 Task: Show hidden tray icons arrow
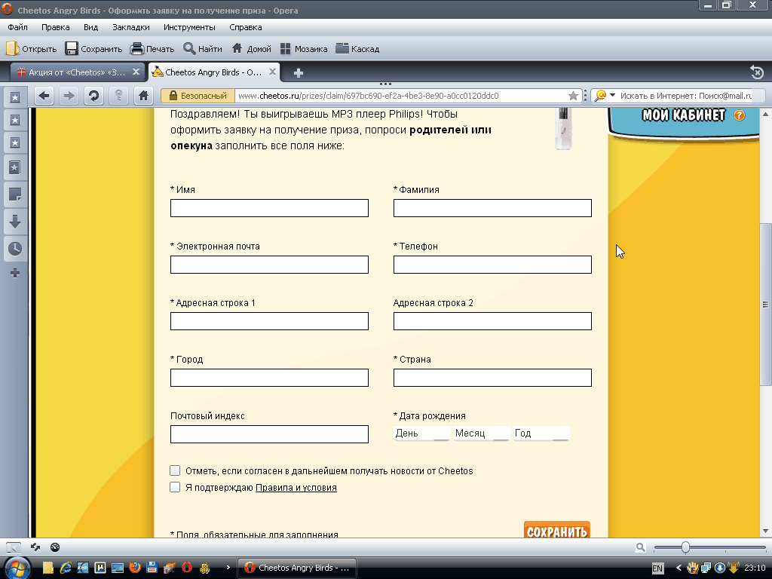tap(679, 568)
